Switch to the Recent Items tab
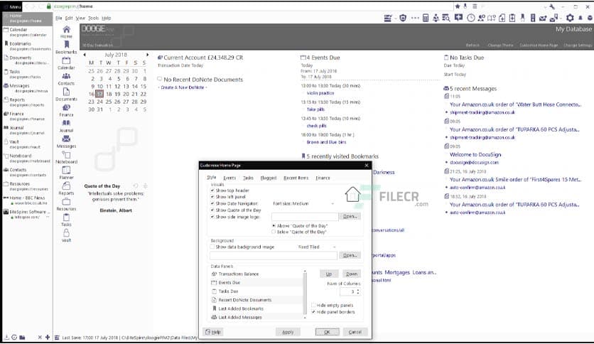This screenshot has height=344, width=594. pyautogui.click(x=296, y=178)
